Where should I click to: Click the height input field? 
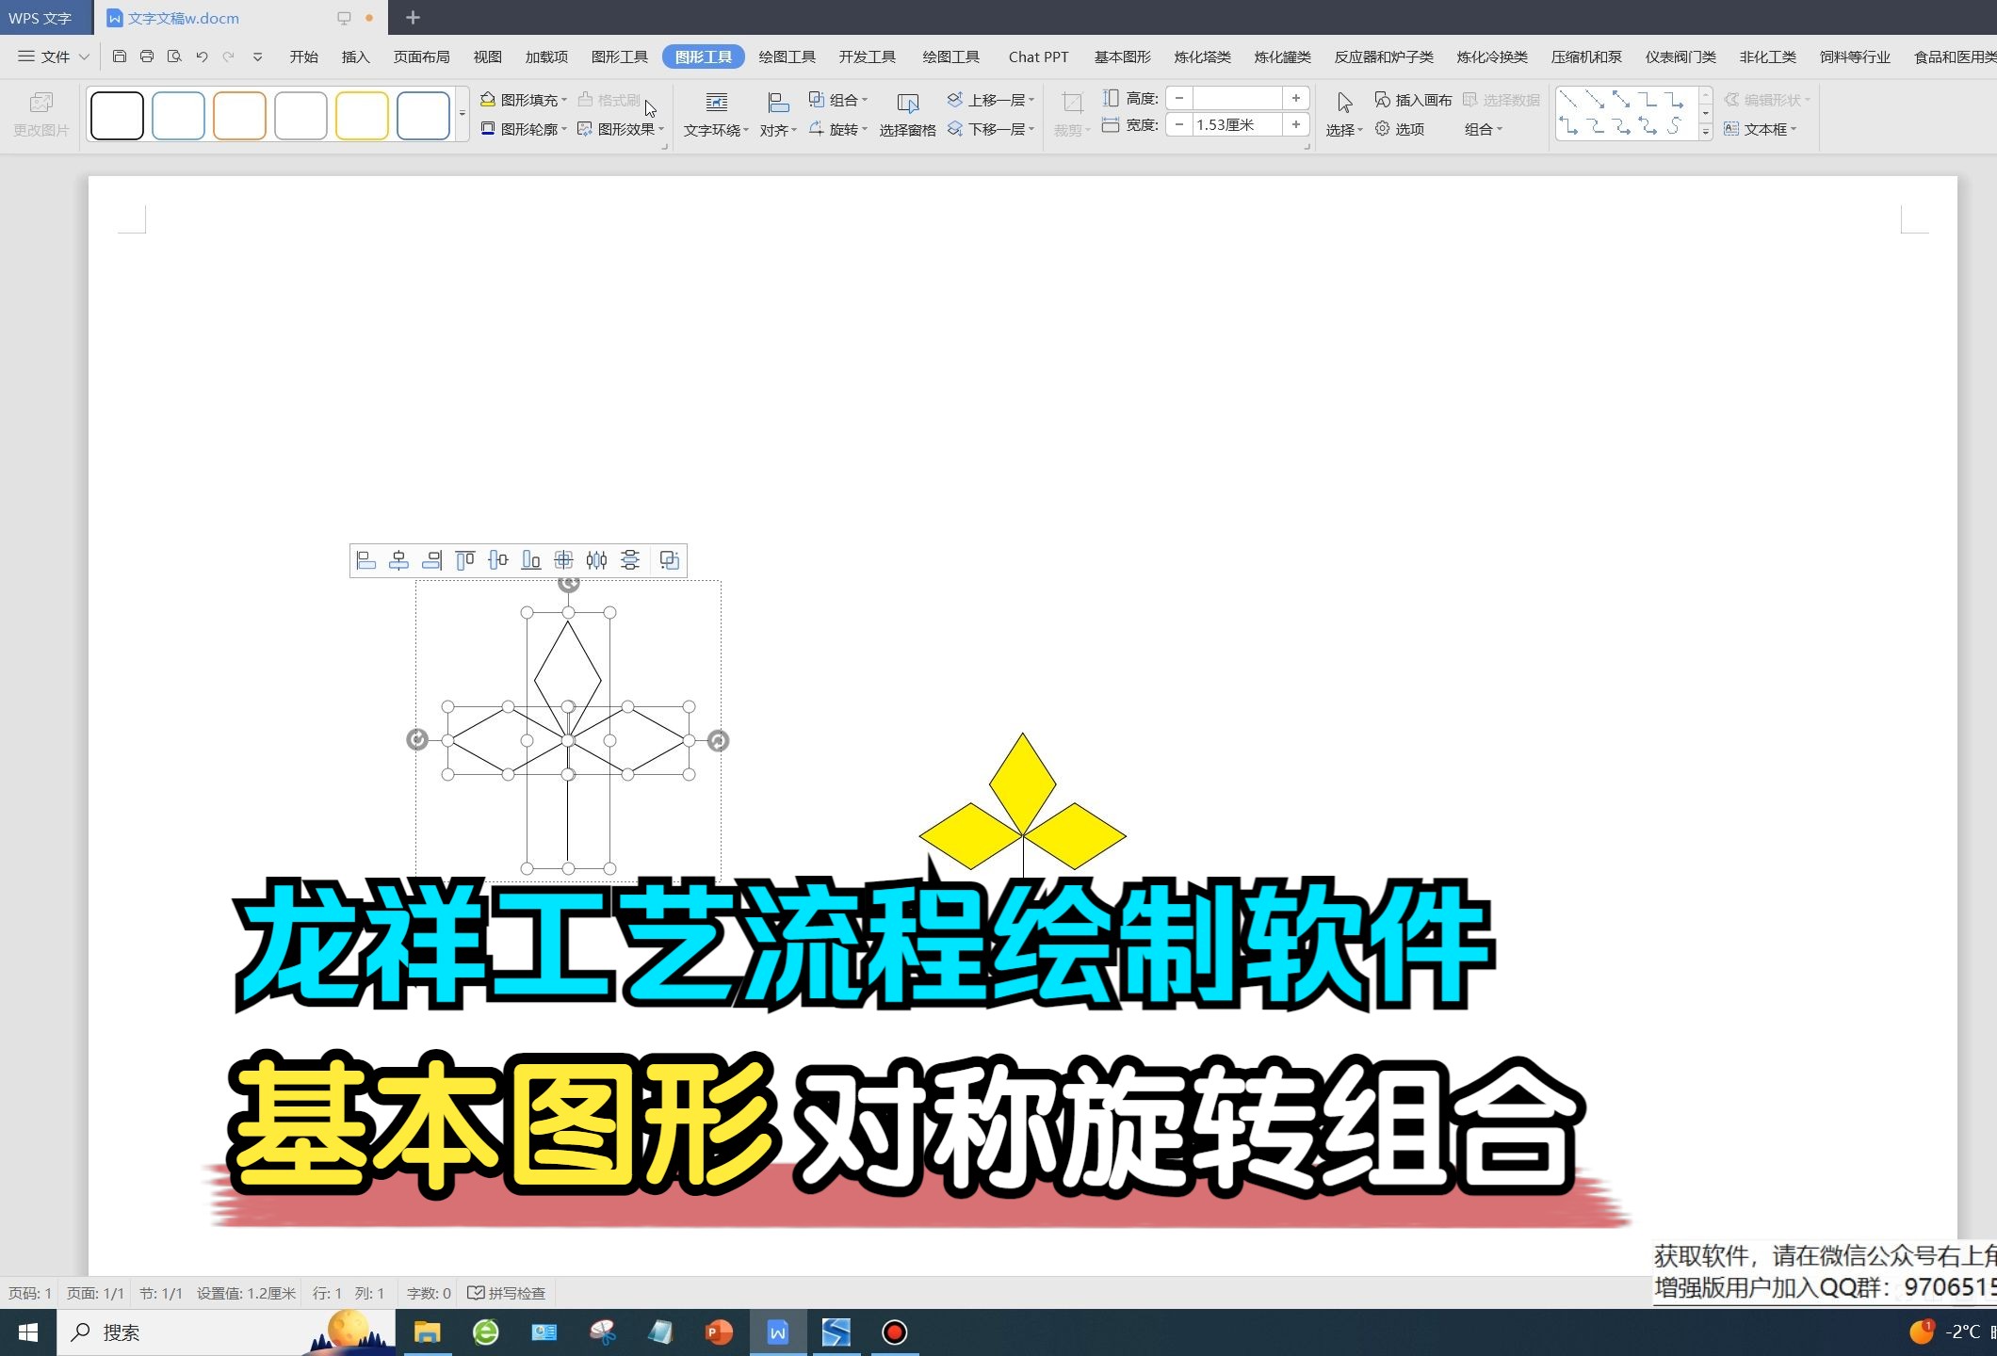1237,98
